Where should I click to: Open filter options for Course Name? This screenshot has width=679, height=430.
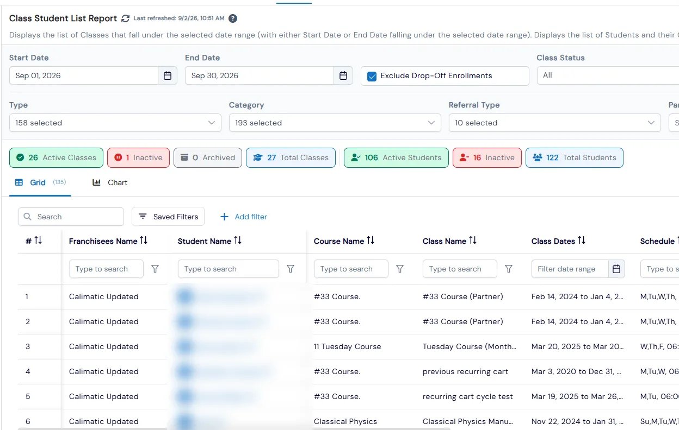[400, 269]
